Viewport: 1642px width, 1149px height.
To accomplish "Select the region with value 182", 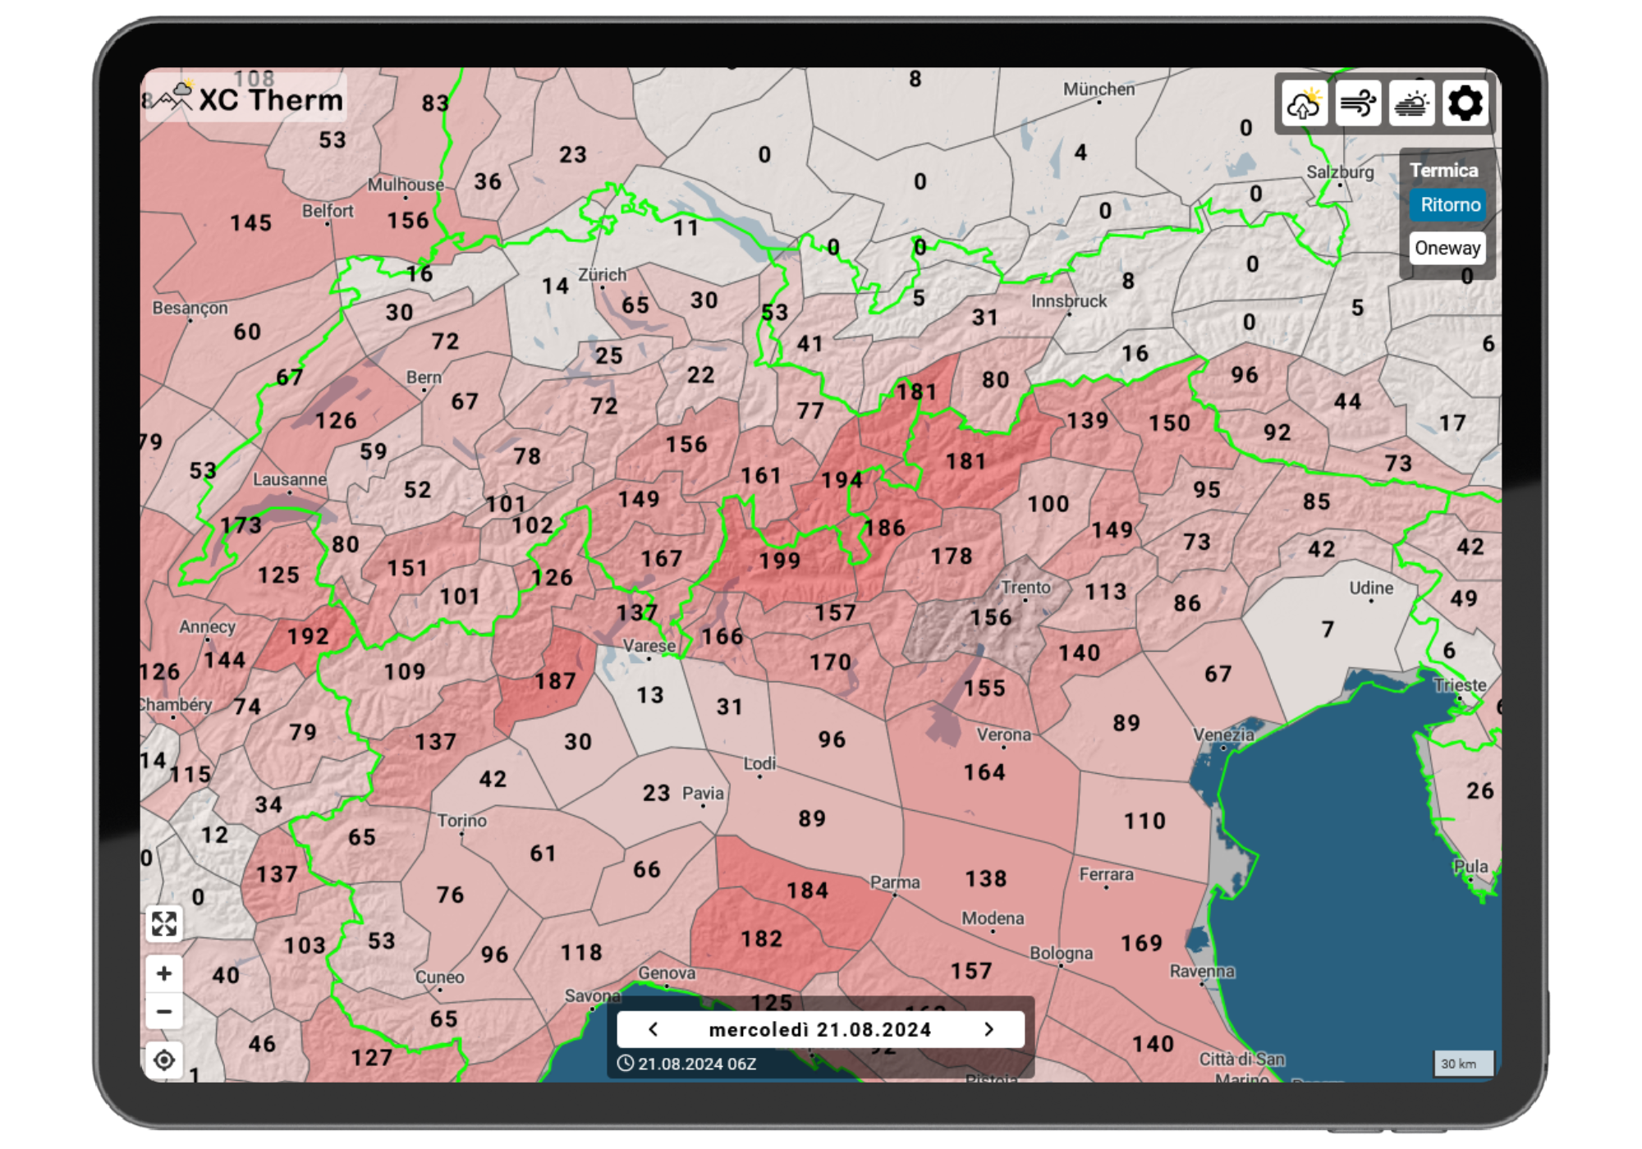I will pos(761,939).
